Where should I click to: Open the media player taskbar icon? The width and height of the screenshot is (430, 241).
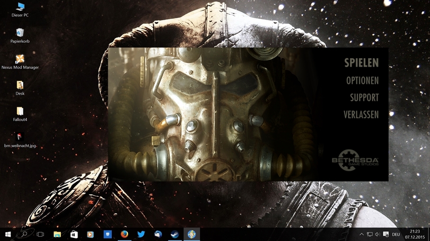point(91,234)
